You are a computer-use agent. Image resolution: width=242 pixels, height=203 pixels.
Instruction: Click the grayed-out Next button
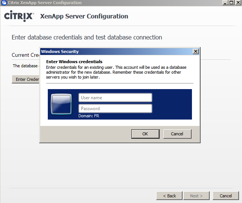pyautogui.click(x=196, y=196)
